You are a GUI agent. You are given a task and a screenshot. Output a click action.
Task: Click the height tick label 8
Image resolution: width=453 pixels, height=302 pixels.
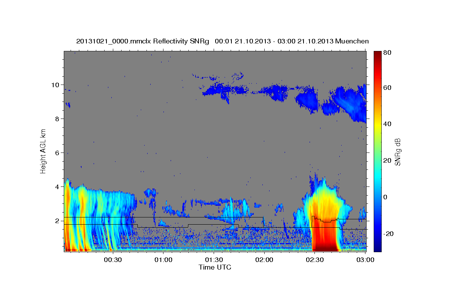point(58,119)
